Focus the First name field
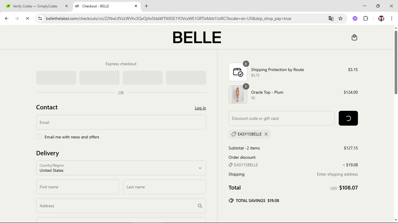The image size is (398, 223). [x=77, y=187]
